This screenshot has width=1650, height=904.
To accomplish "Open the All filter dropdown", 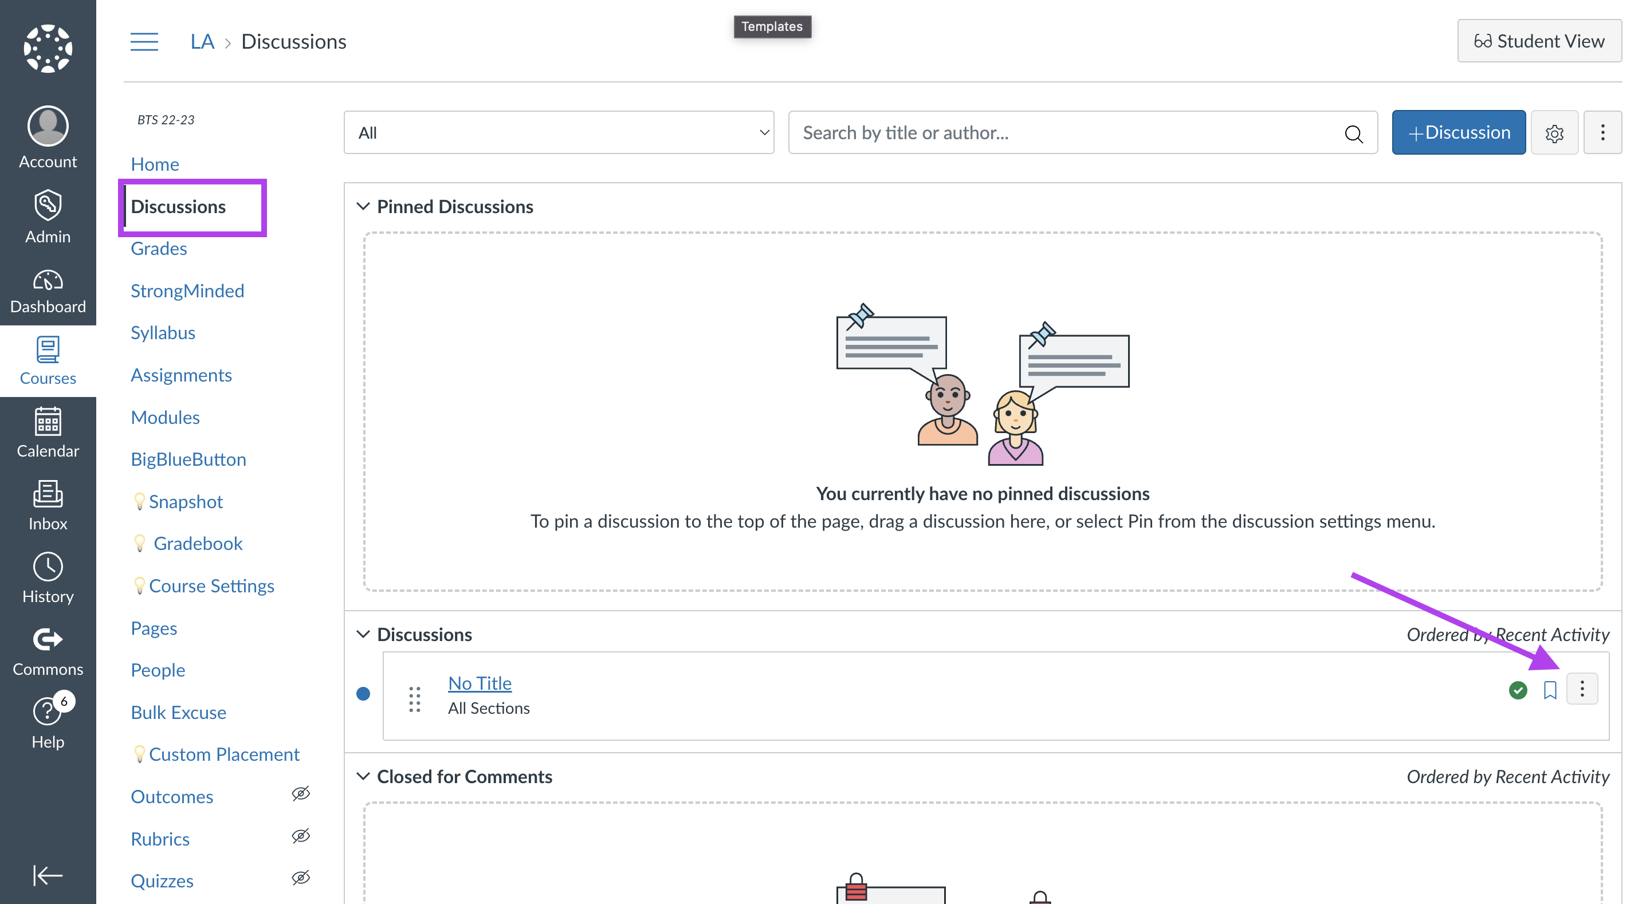I will tap(559, 132).
